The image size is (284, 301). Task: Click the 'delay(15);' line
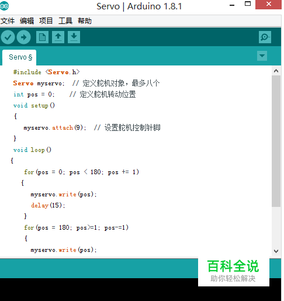(x=48, y=205)
